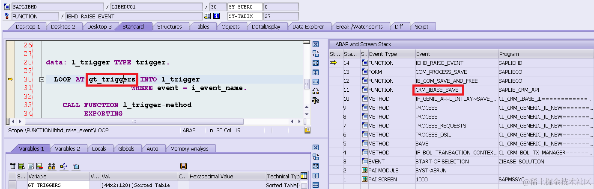The width and height of the screenshot is (594, 189).
Task: Click the headset services icon beside source code
Action: tap(316, 91)
